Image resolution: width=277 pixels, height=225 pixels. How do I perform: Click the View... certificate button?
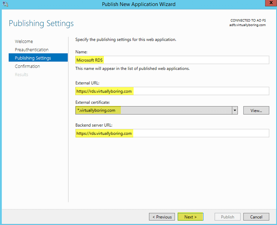(256, 110)
